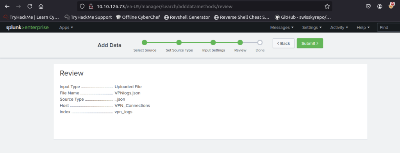Viewport: 400px width, 153px height.
Task: Open TryHackMe Learn Cyber bookmark
Action: [x=31, y=17]
